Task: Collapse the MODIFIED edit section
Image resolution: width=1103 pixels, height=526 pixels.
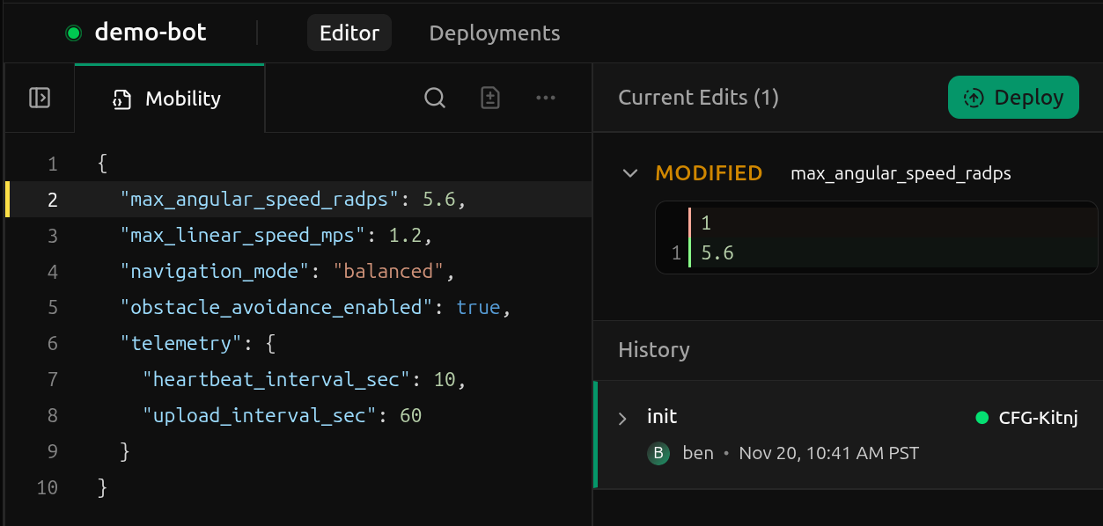Action: [629, 173]
